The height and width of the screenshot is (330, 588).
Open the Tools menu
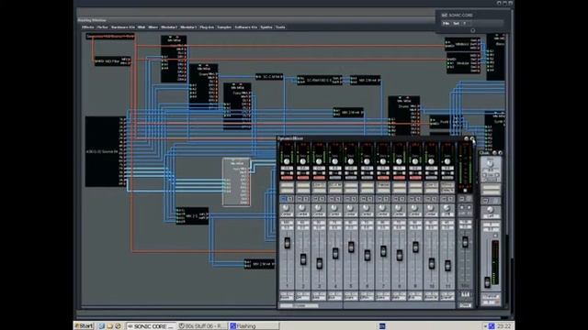[280, 27]
